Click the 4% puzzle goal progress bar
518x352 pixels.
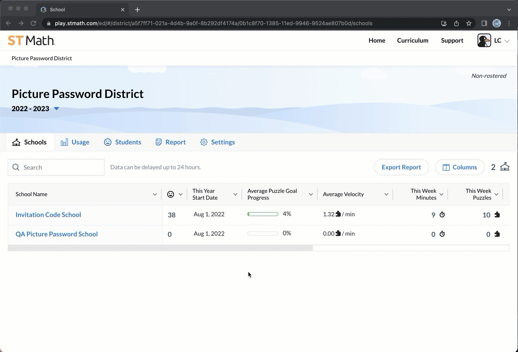click(x=263, y=214)
